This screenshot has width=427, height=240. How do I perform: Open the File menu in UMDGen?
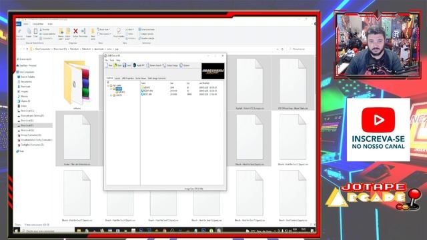(106, 60)
